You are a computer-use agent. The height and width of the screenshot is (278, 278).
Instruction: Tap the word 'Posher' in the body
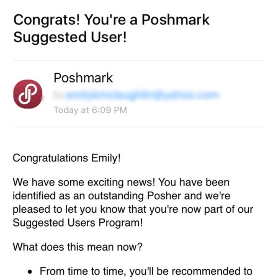164,196
